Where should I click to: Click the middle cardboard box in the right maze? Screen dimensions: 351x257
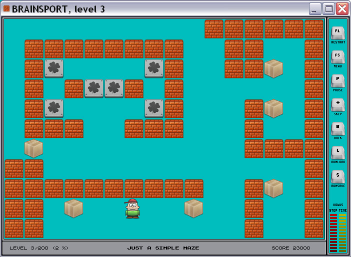273,109
